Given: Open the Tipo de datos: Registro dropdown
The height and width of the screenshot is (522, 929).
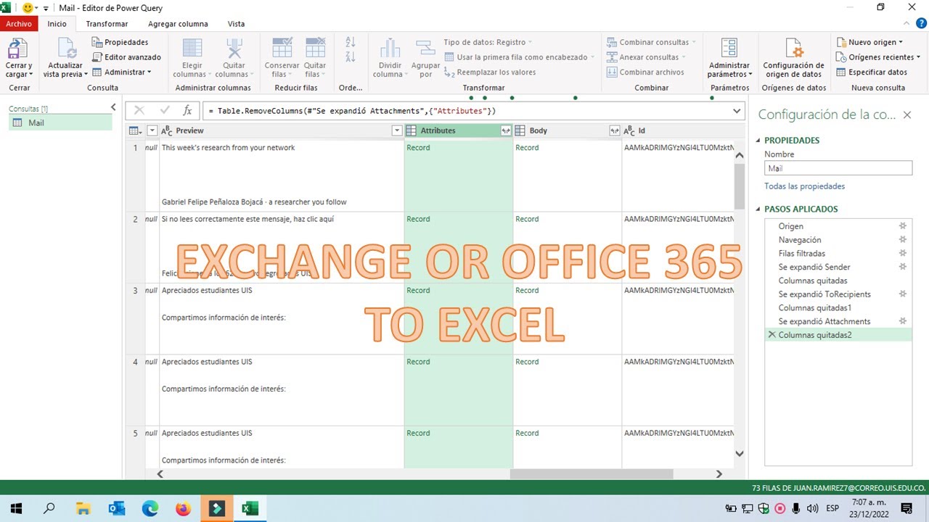Looking at the screenshot, I should tap(488, 42).
